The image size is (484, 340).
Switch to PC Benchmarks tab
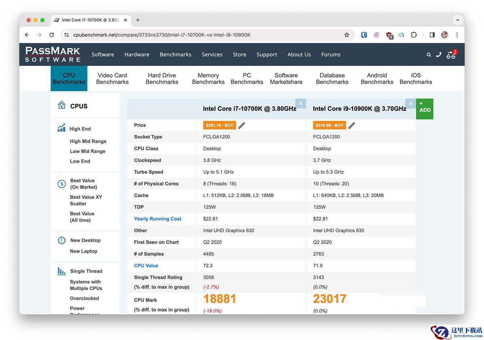pyautogui.click(x=247, y=79)
